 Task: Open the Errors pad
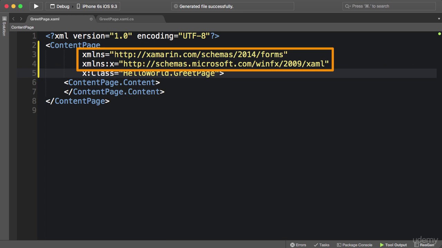[298, 245]
